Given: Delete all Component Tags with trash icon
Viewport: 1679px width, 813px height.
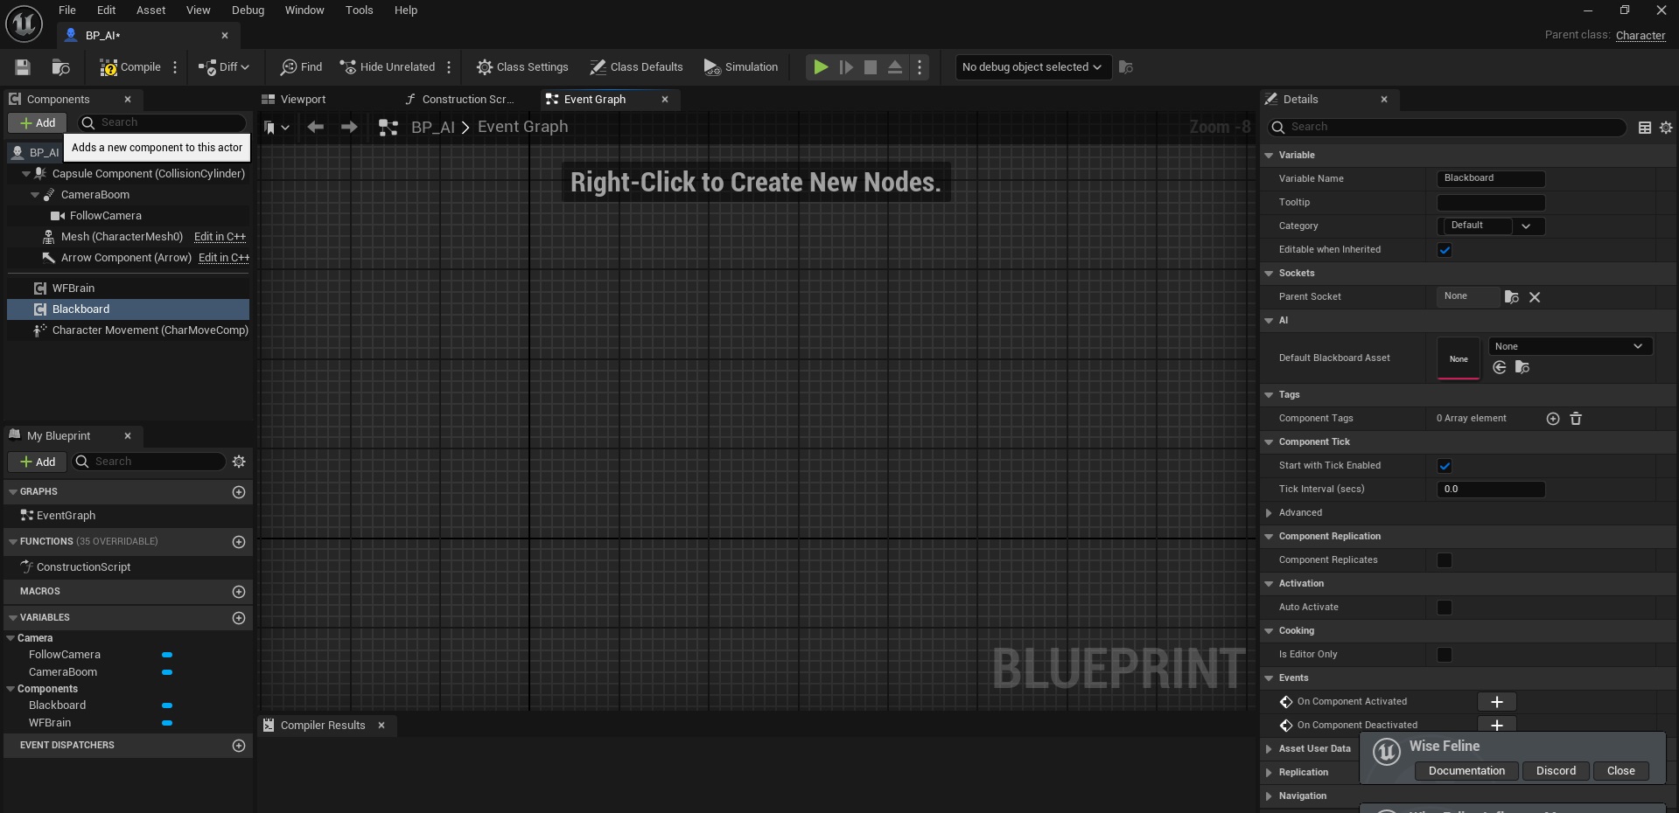Looking at the screenshot, I should [x=1576, y=419].
